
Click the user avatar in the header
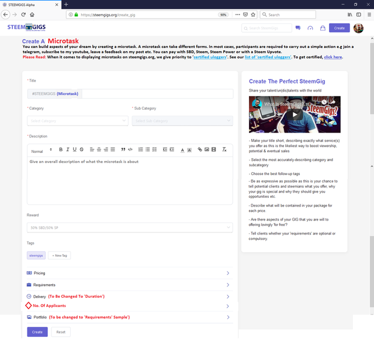tap(358, 28)
